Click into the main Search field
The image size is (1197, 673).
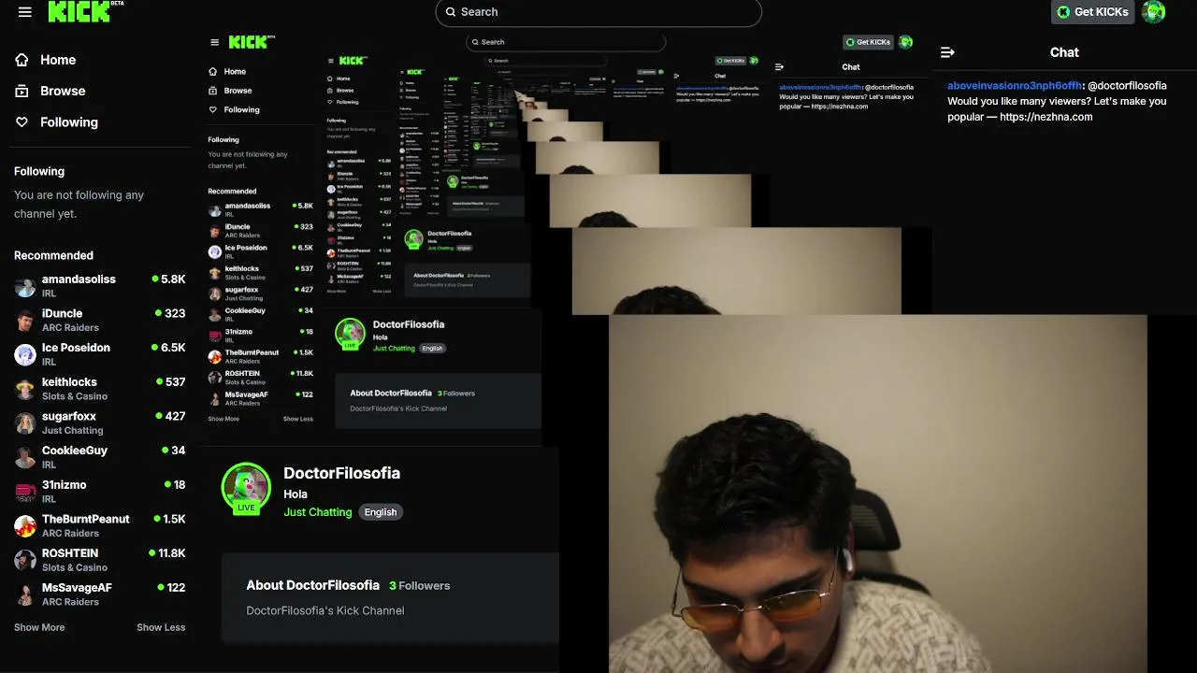click(x=598, y=12)
